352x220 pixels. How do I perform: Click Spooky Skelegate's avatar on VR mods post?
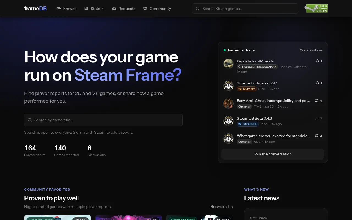tap(229, 64)
